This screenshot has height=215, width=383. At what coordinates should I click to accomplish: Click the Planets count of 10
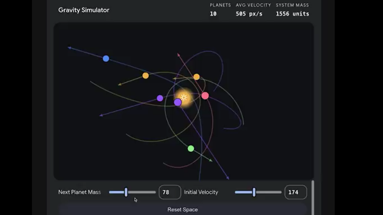(x=213, y=14)
